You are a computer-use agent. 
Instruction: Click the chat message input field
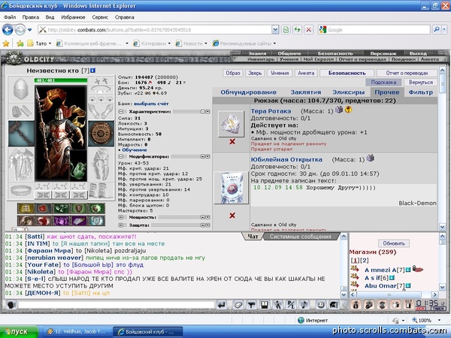click(x=117, y=305)
